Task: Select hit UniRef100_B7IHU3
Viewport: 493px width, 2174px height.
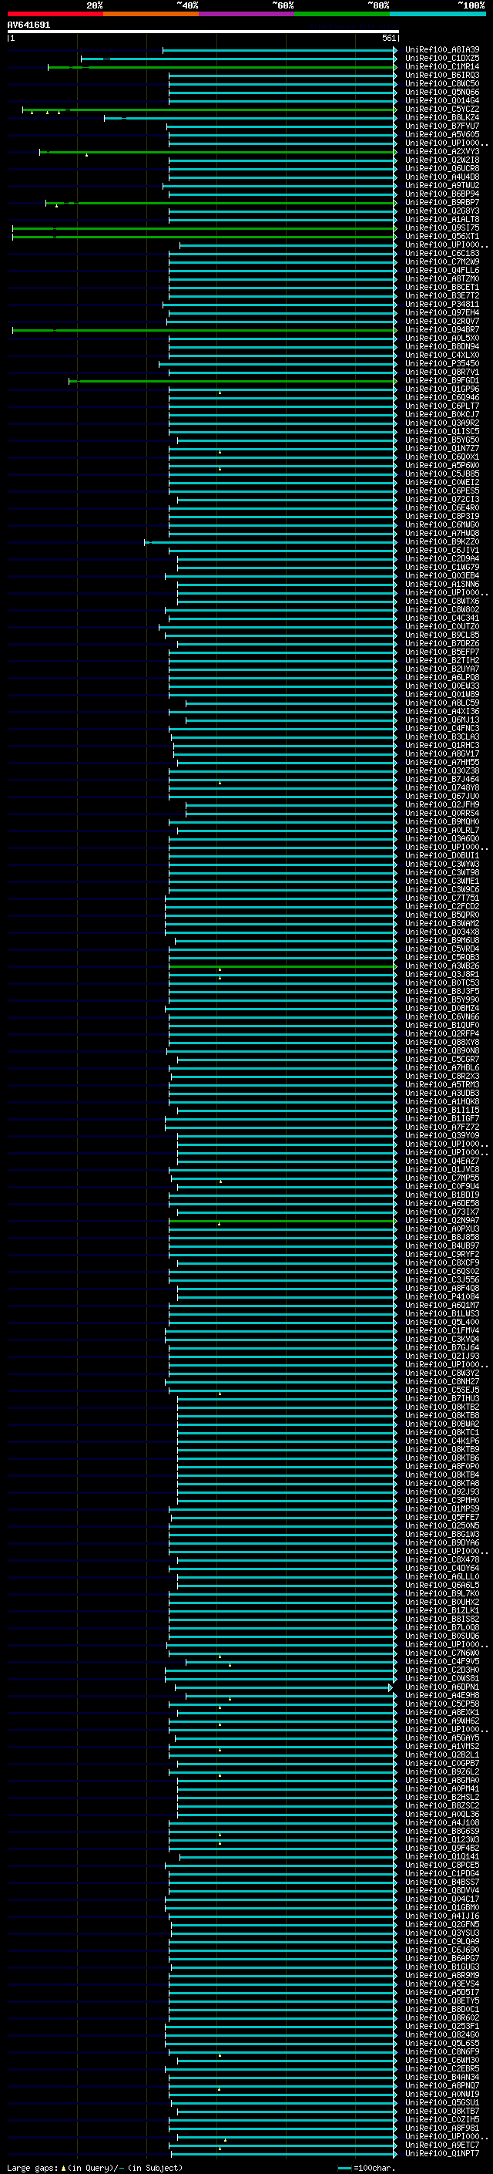Action: (x=441, y=1398)
